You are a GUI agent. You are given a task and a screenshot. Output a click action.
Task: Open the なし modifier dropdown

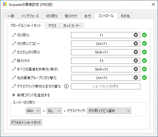pos(54,111)
